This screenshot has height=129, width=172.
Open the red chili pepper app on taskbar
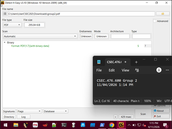coord(45,125)
